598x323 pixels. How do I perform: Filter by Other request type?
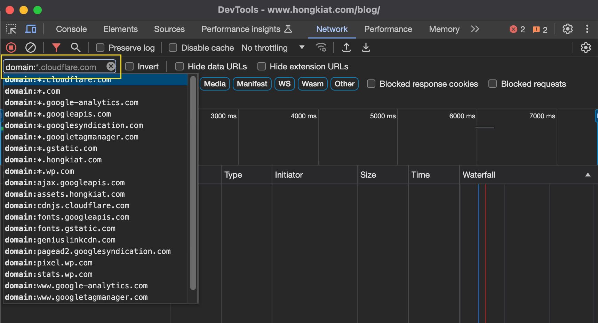click(x=344, y=84)
